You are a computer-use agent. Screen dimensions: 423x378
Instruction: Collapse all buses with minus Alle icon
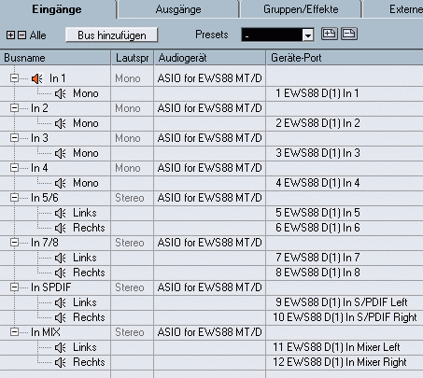[21, 35]
